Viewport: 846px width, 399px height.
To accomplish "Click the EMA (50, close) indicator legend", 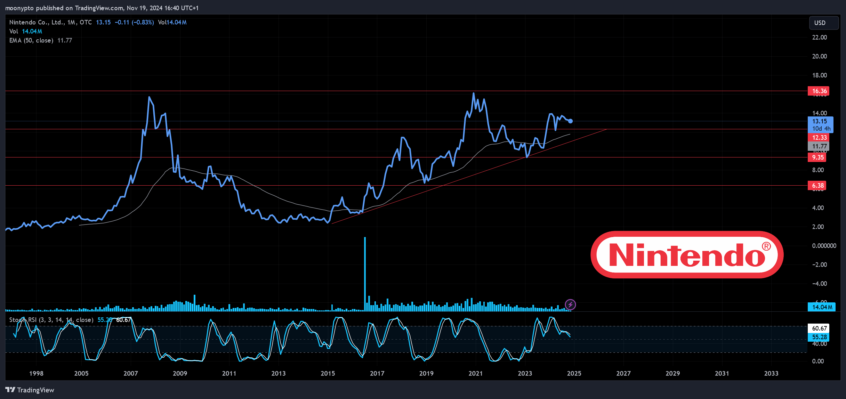I will point(40,40).
